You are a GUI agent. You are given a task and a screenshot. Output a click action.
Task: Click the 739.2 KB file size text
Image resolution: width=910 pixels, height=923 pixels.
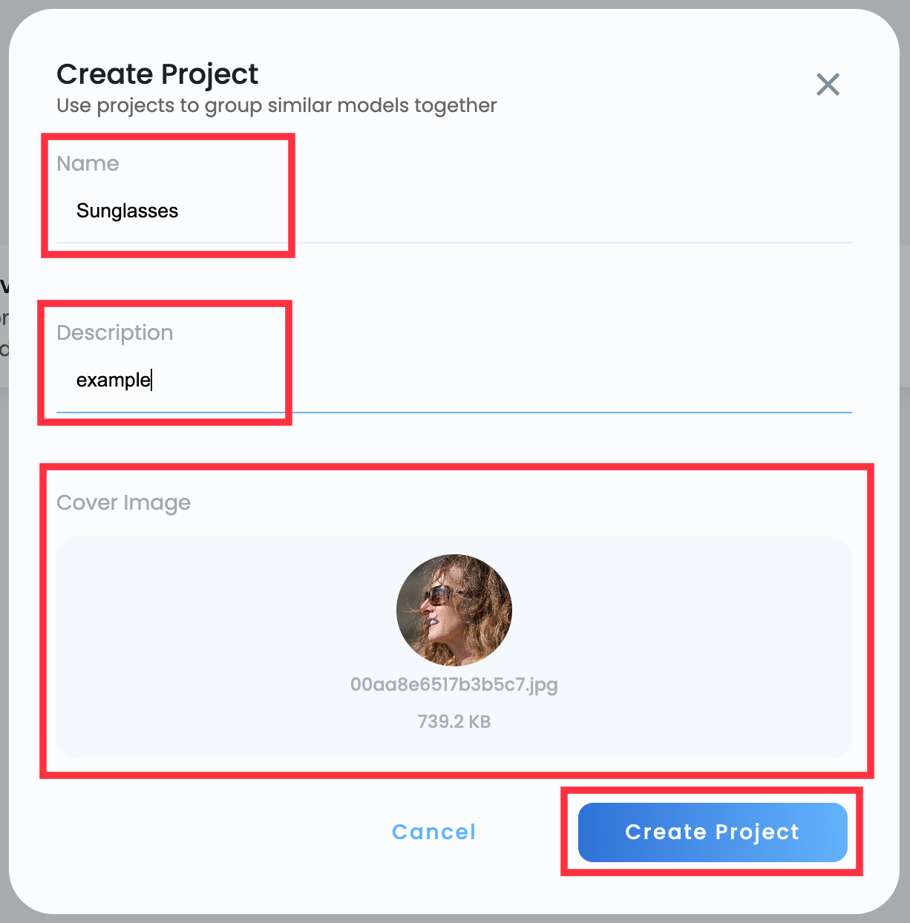[x=454, y=722]
